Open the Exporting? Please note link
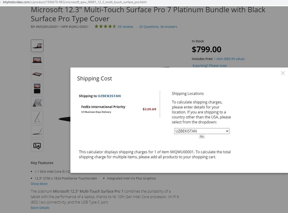Screen dimensions: 288x213 tap(210, 66)
